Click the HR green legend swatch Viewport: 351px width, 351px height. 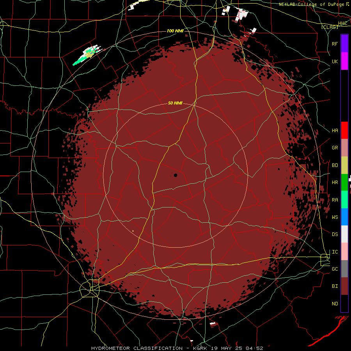[344, 183]
